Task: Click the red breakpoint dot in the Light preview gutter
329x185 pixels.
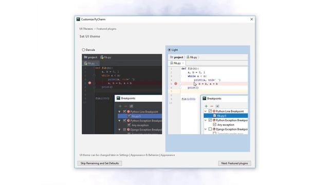Action: pos(176,84)
